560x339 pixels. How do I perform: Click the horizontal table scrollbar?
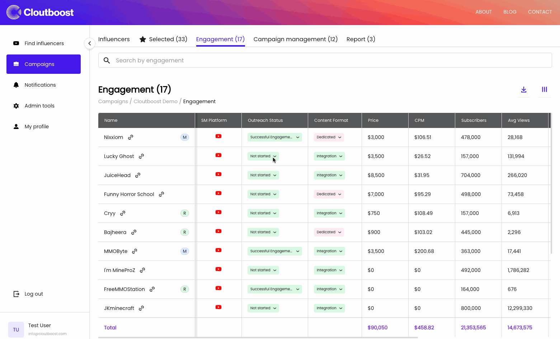[258, 338]
